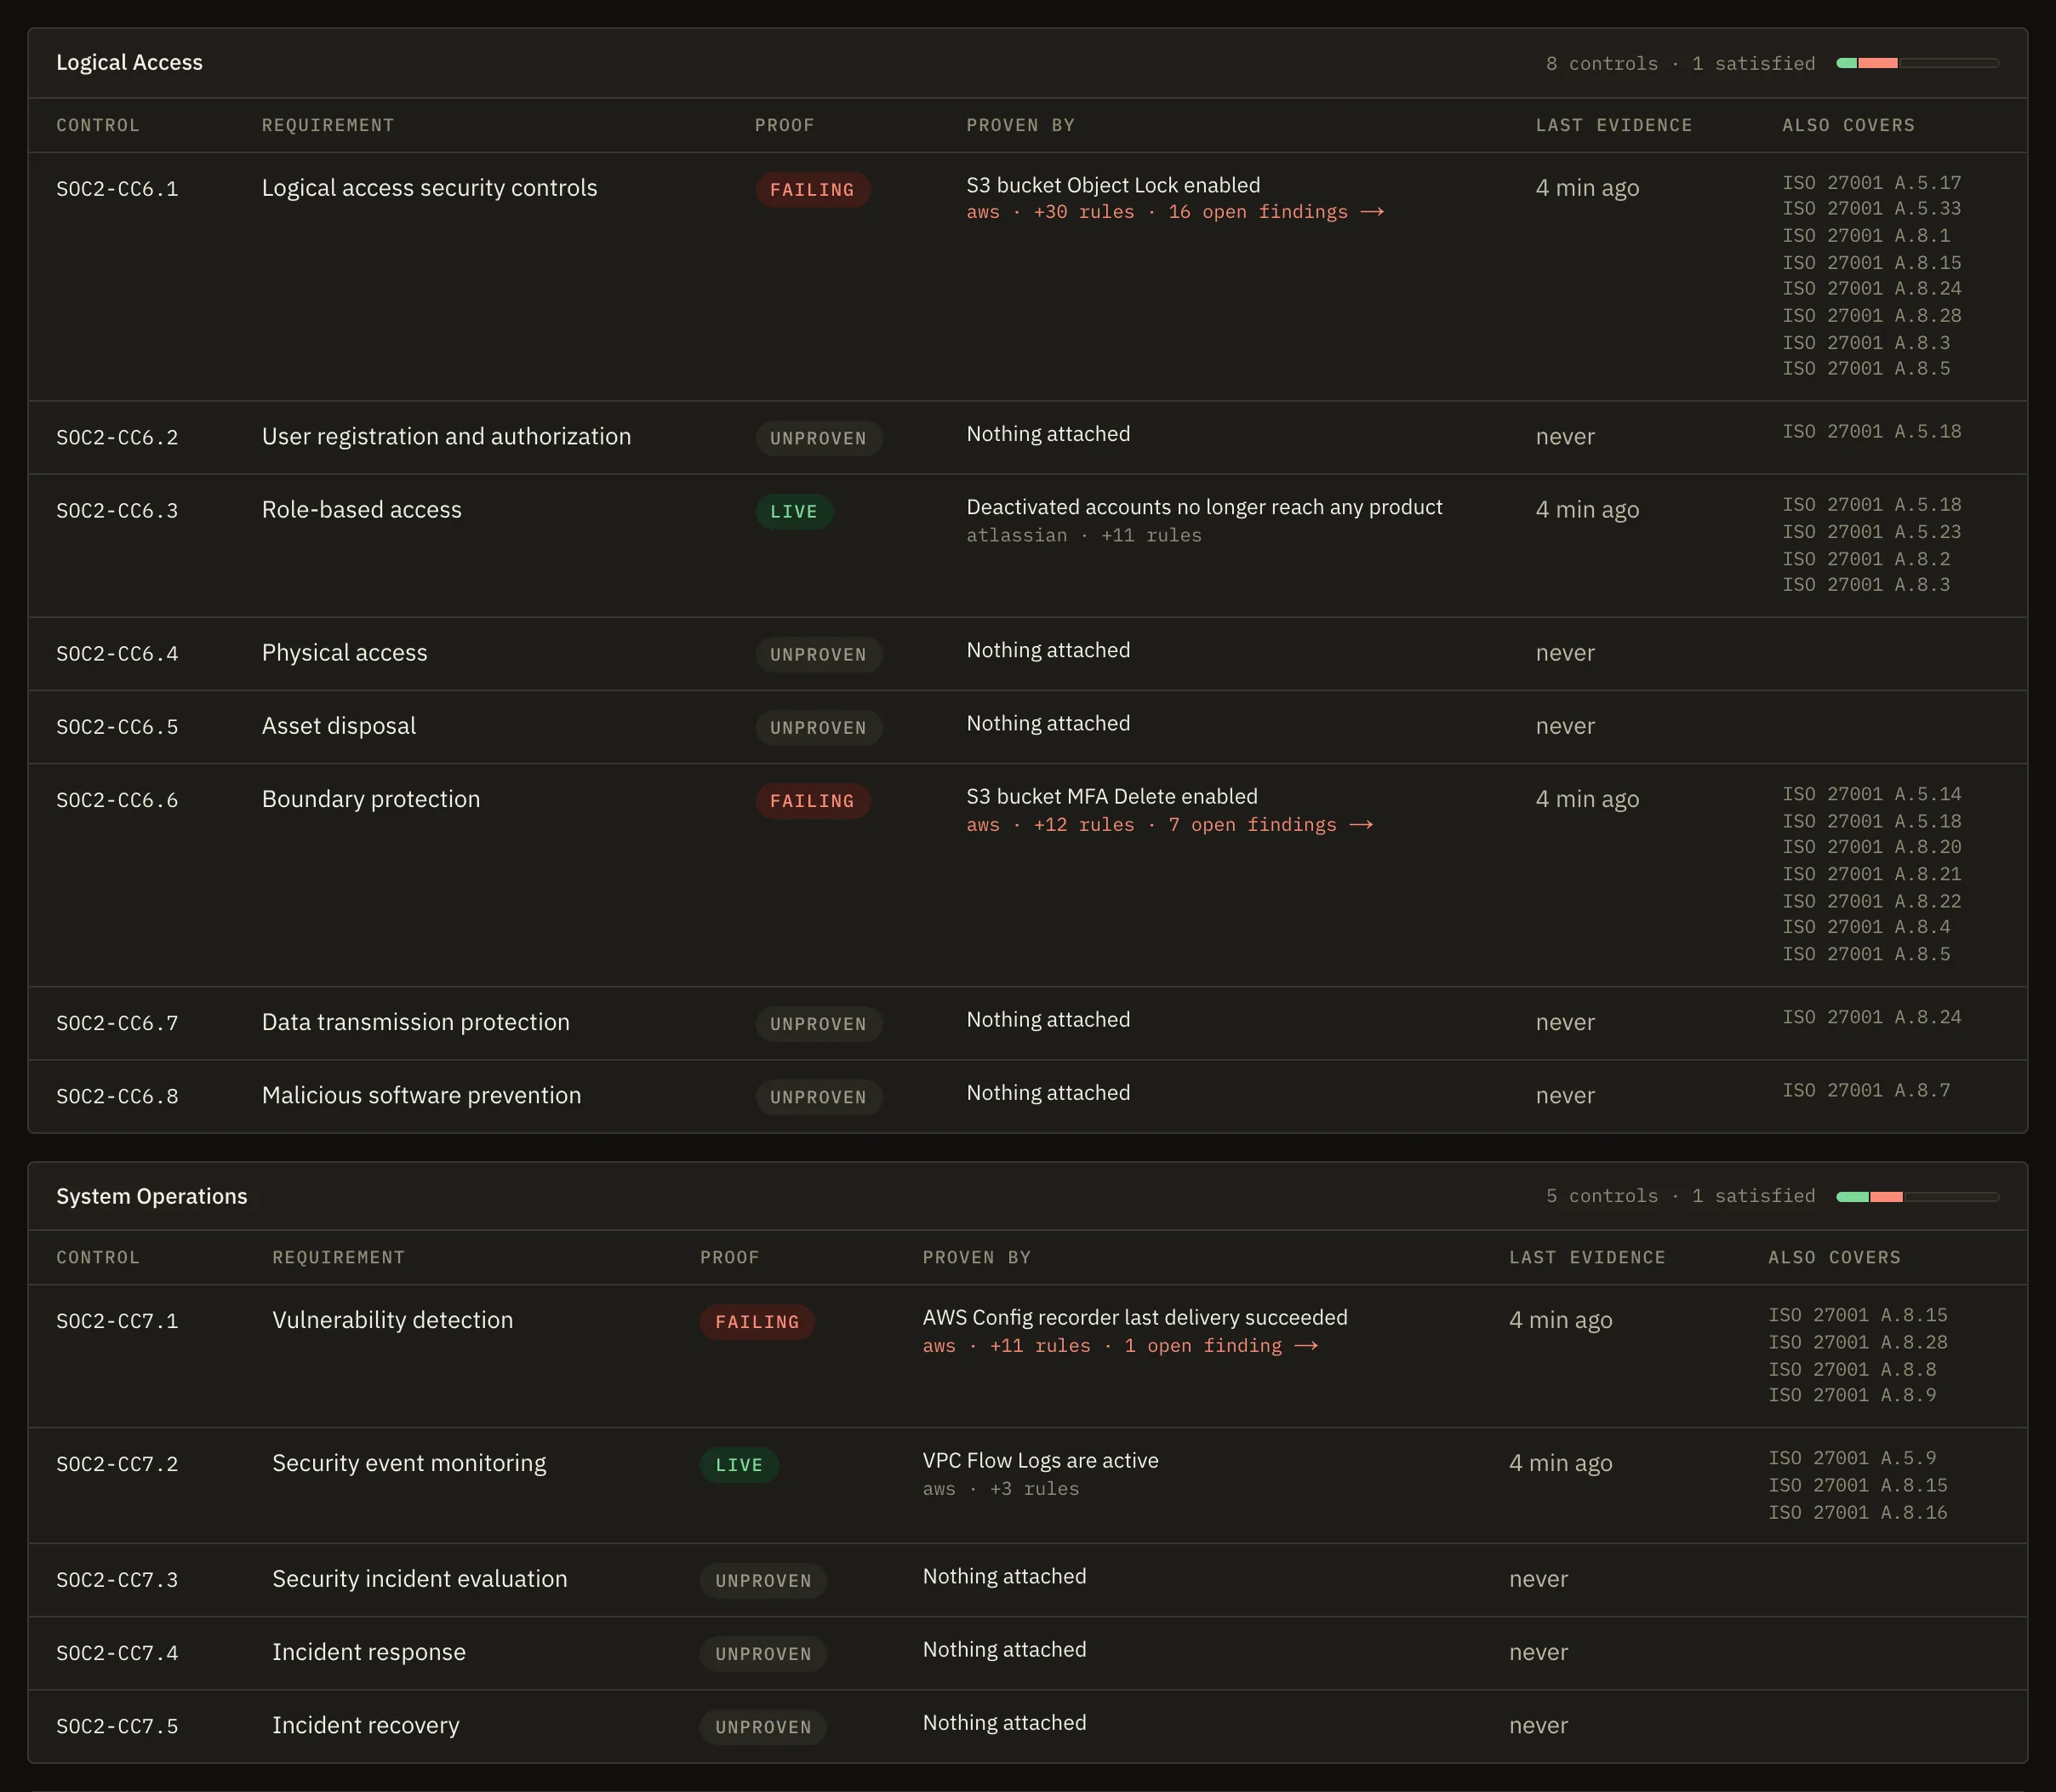Select the SOC2-CC6.6 control ID
Screen dimensions: 2056x1792
[117, 801]
